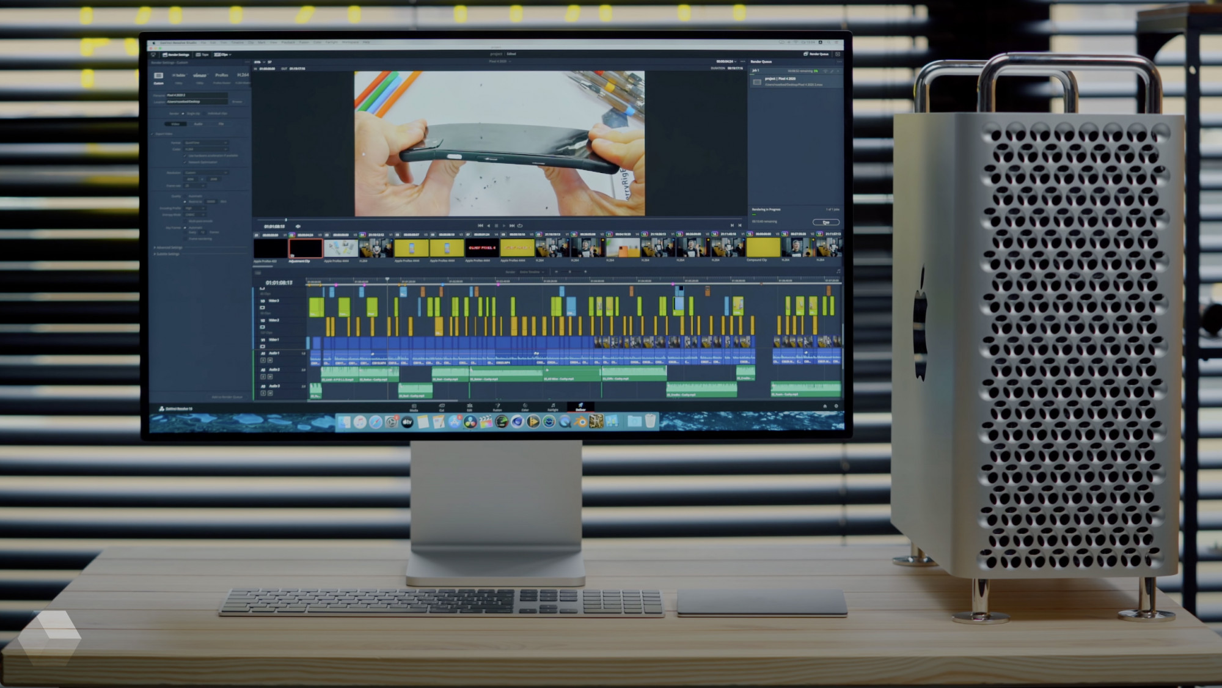
Task: Remove Job 1 with its X icon
Action: click(838, 71)
